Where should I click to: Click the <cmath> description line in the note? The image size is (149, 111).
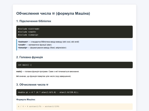[x=35, y=45]
